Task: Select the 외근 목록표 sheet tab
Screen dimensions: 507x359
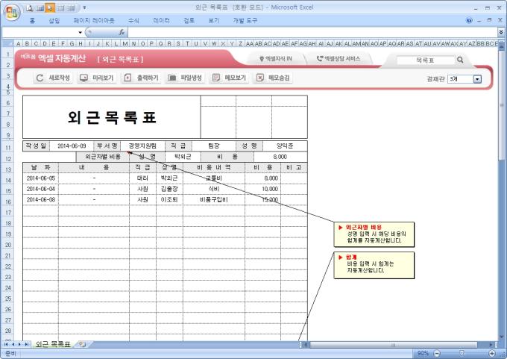Action: (x=53, y=344)
